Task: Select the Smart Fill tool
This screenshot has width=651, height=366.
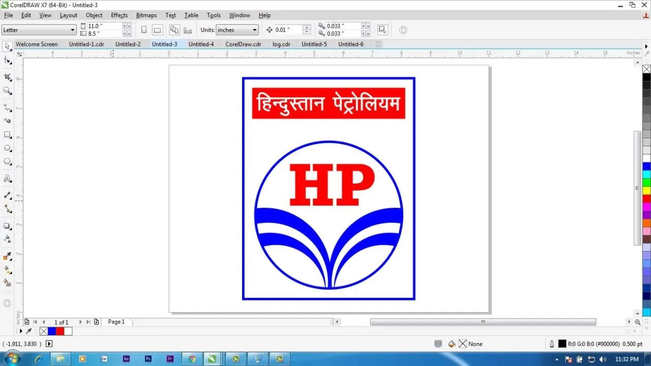Action: point(7,283)
